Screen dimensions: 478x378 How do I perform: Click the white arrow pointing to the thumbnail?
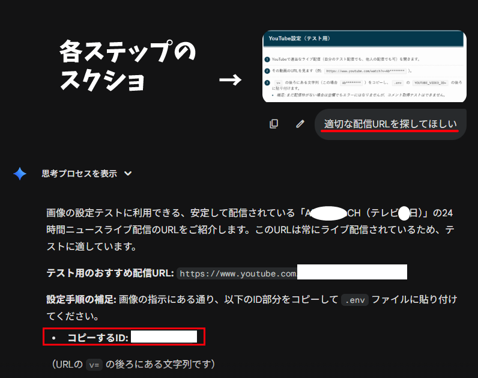click(229, 80)
